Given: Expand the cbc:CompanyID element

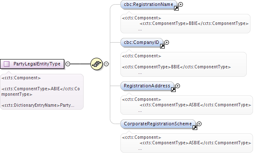Looking at the screenshot, I should pyautogui.click(x=167, y=43).
